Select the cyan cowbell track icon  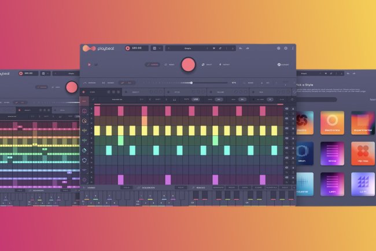[x=84, y=150]
